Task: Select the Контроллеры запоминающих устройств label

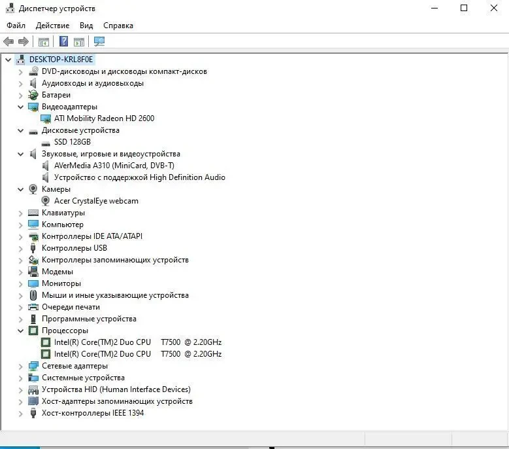Action: tap(115, 260)
